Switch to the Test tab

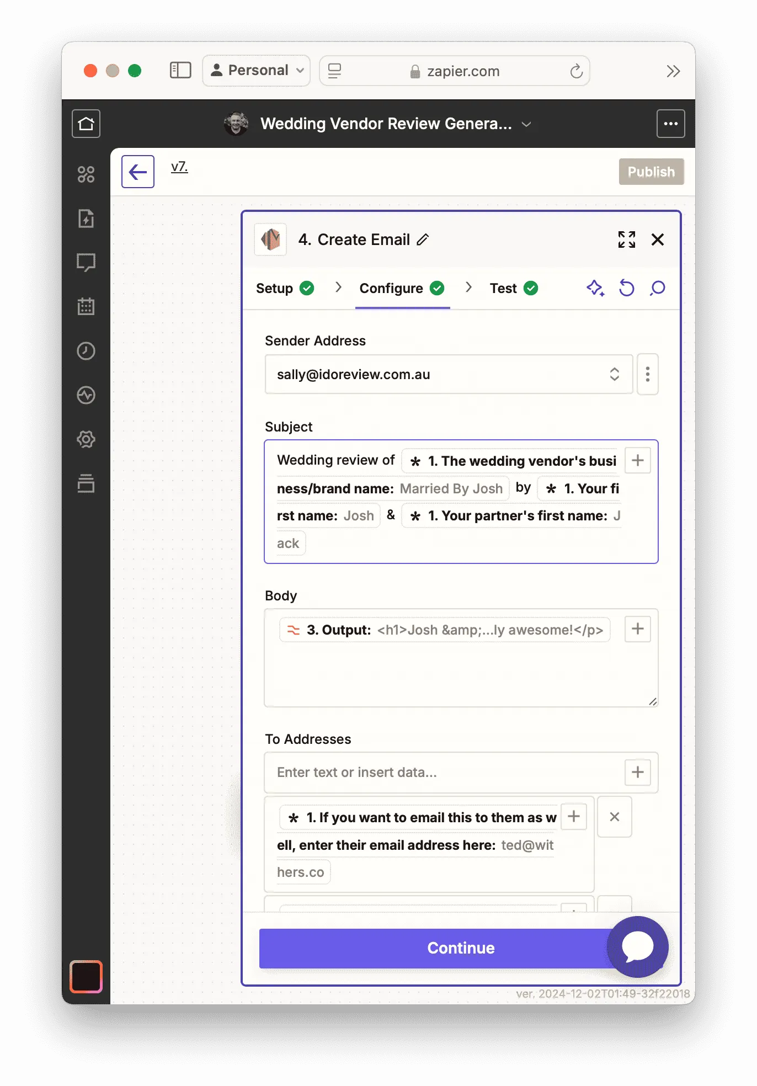click(514, 288)
